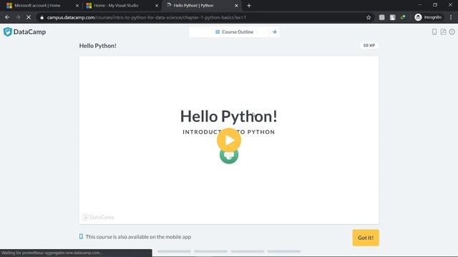View site security lock info

coord(42,17)
